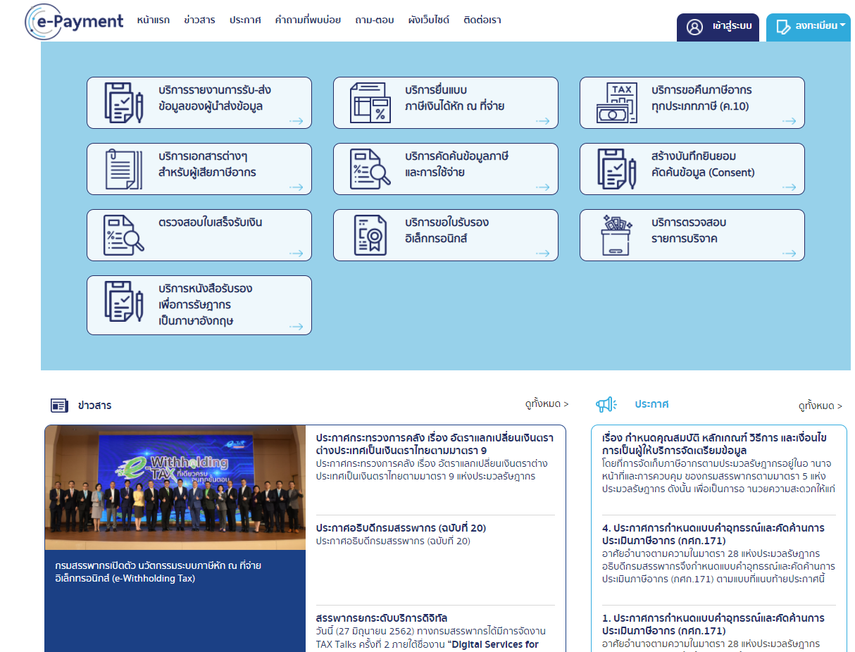Open announcement 1. ประกาศการกำหนดแบบคำอุทธรณ์ (กศก.171)
Image resolution: width=855 pixels, height=652 pixels.
pyautogui.click(x=713, y=625)
